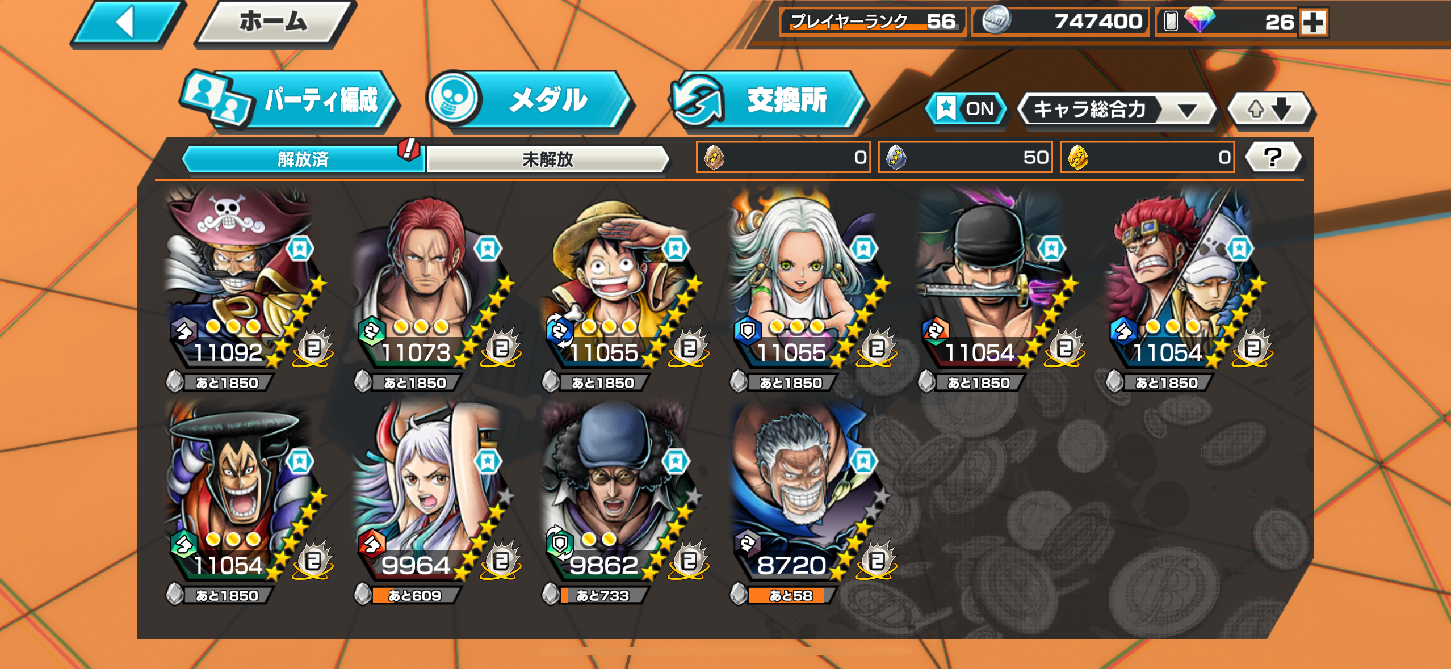The width and height of the screenshot is (1451, 669).
Task: Select the 解放済 tab
Action: 303,159
